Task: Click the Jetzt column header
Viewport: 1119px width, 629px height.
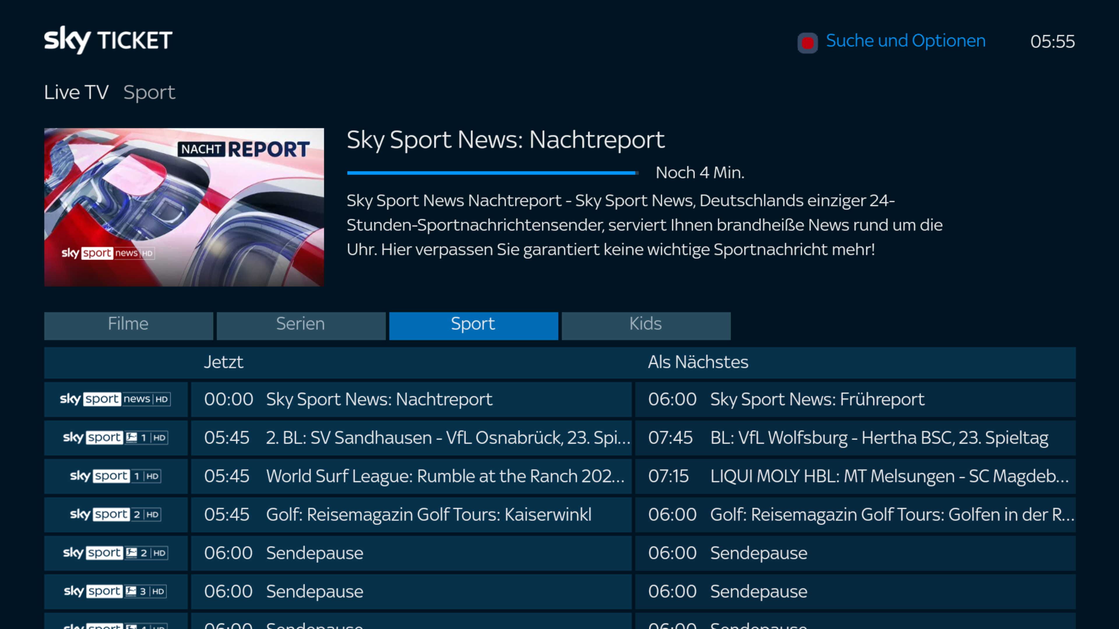Action: (224, 362)
